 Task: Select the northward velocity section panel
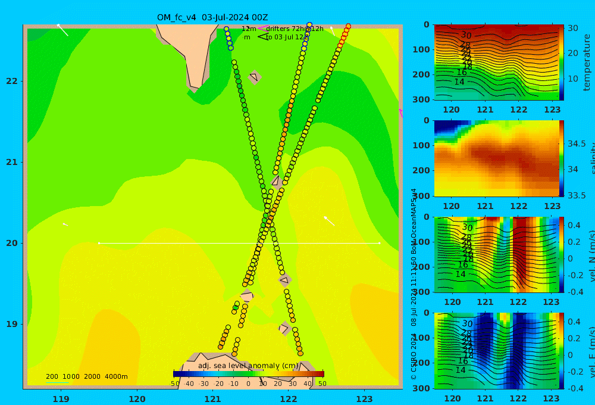coord(497,254)
